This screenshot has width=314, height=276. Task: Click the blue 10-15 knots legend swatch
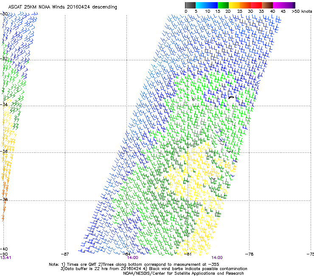(212, 5)
